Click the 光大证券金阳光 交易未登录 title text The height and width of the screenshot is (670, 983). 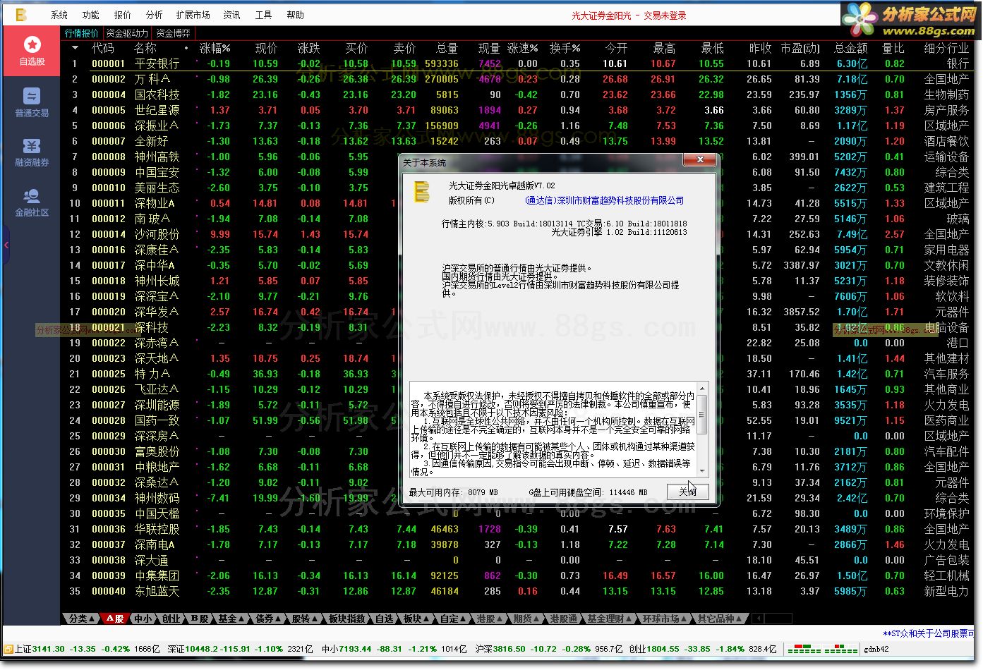(629, 15)
